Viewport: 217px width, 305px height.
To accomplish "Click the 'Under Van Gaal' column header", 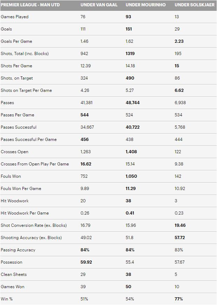I will [x=99, y=5].
